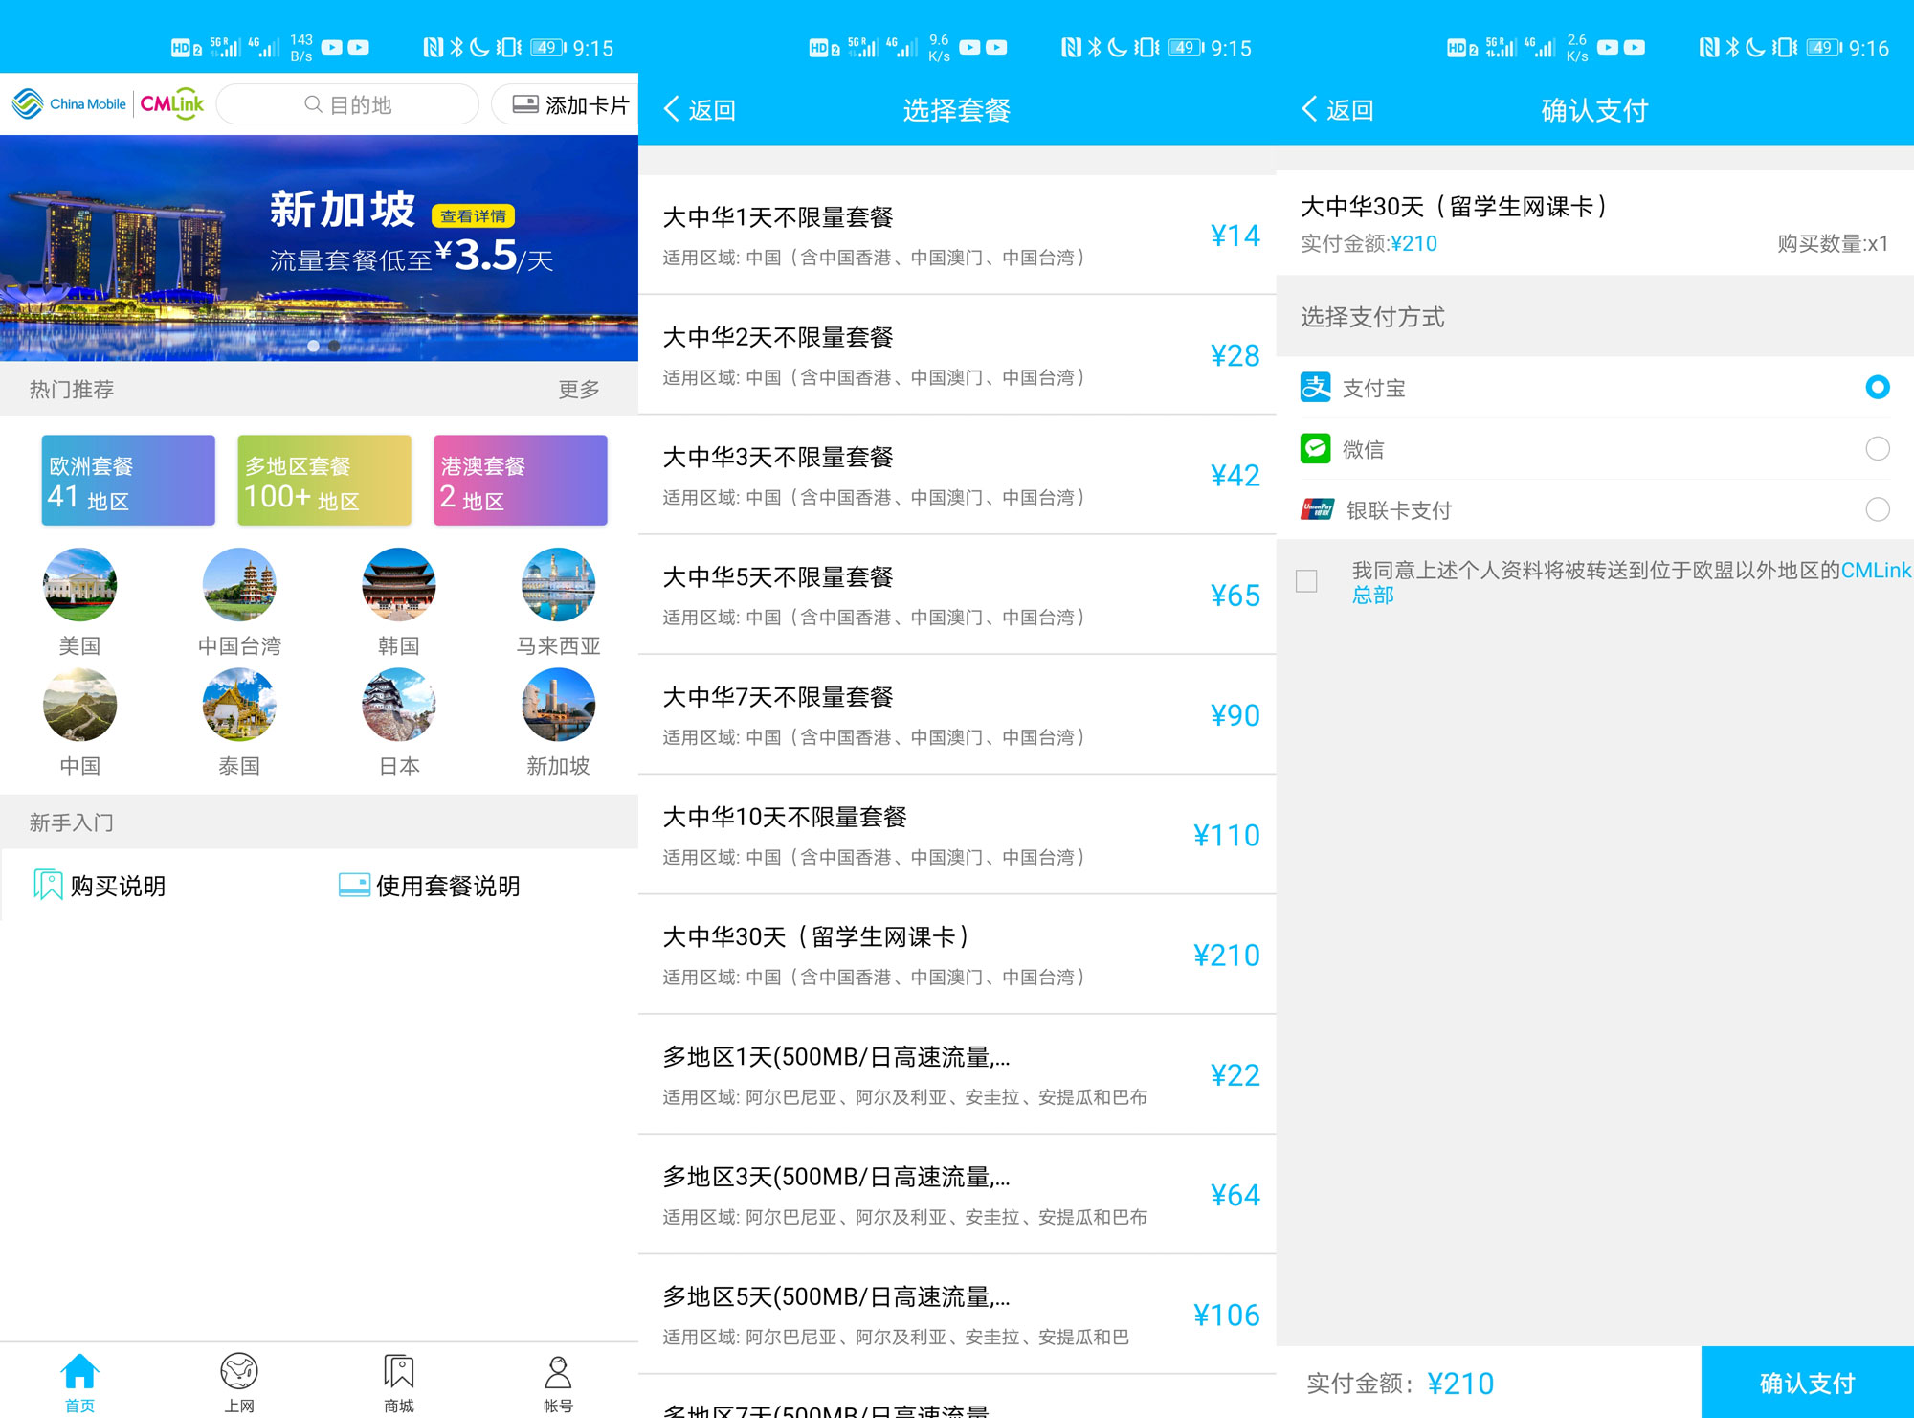This screenshot has width=1914, height=1418.
Task: Open 更多 hot recommendations
Action: click(x=579, y=389)
